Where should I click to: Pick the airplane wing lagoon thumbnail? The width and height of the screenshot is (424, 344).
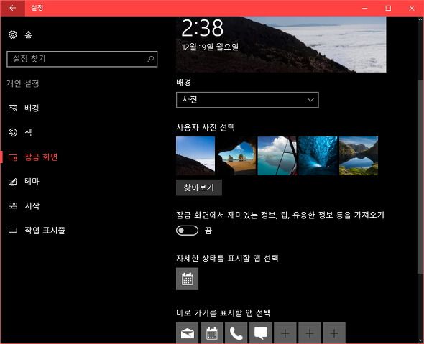coord(277,156)
